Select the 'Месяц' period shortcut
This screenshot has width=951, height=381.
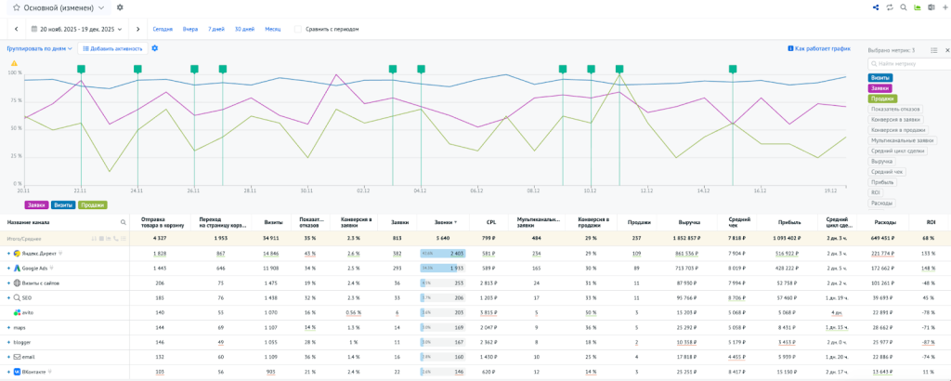[x=272, y=29]
